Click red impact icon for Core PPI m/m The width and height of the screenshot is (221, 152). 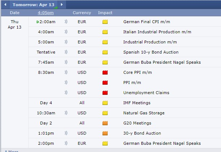pyautogui.click(x=105, y=72)
